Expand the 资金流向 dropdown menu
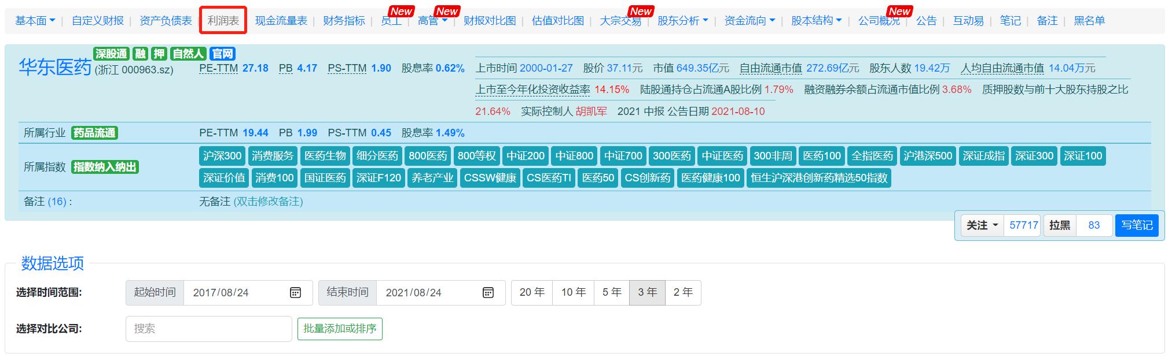The height and width of the screenshot is (361, 1172). point(750,21)
